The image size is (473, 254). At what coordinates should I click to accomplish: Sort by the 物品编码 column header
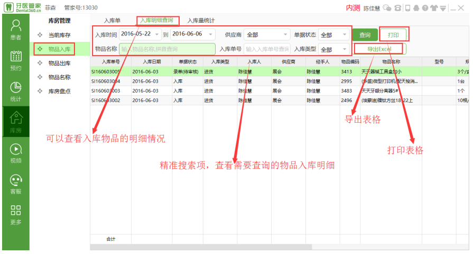[x=350, y=61]
